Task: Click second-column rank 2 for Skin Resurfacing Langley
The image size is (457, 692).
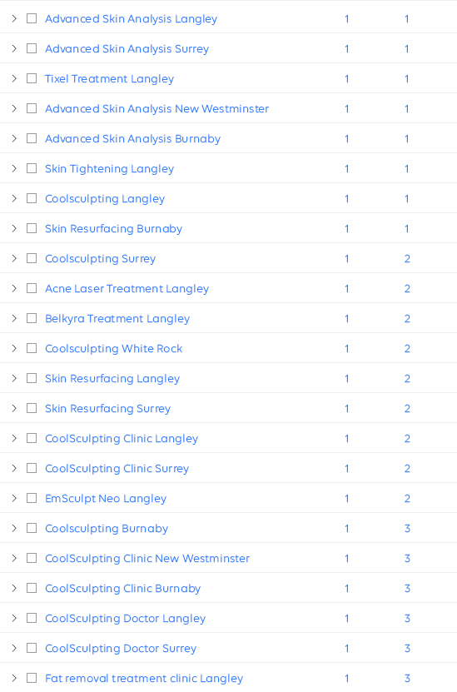Action: 407,379
